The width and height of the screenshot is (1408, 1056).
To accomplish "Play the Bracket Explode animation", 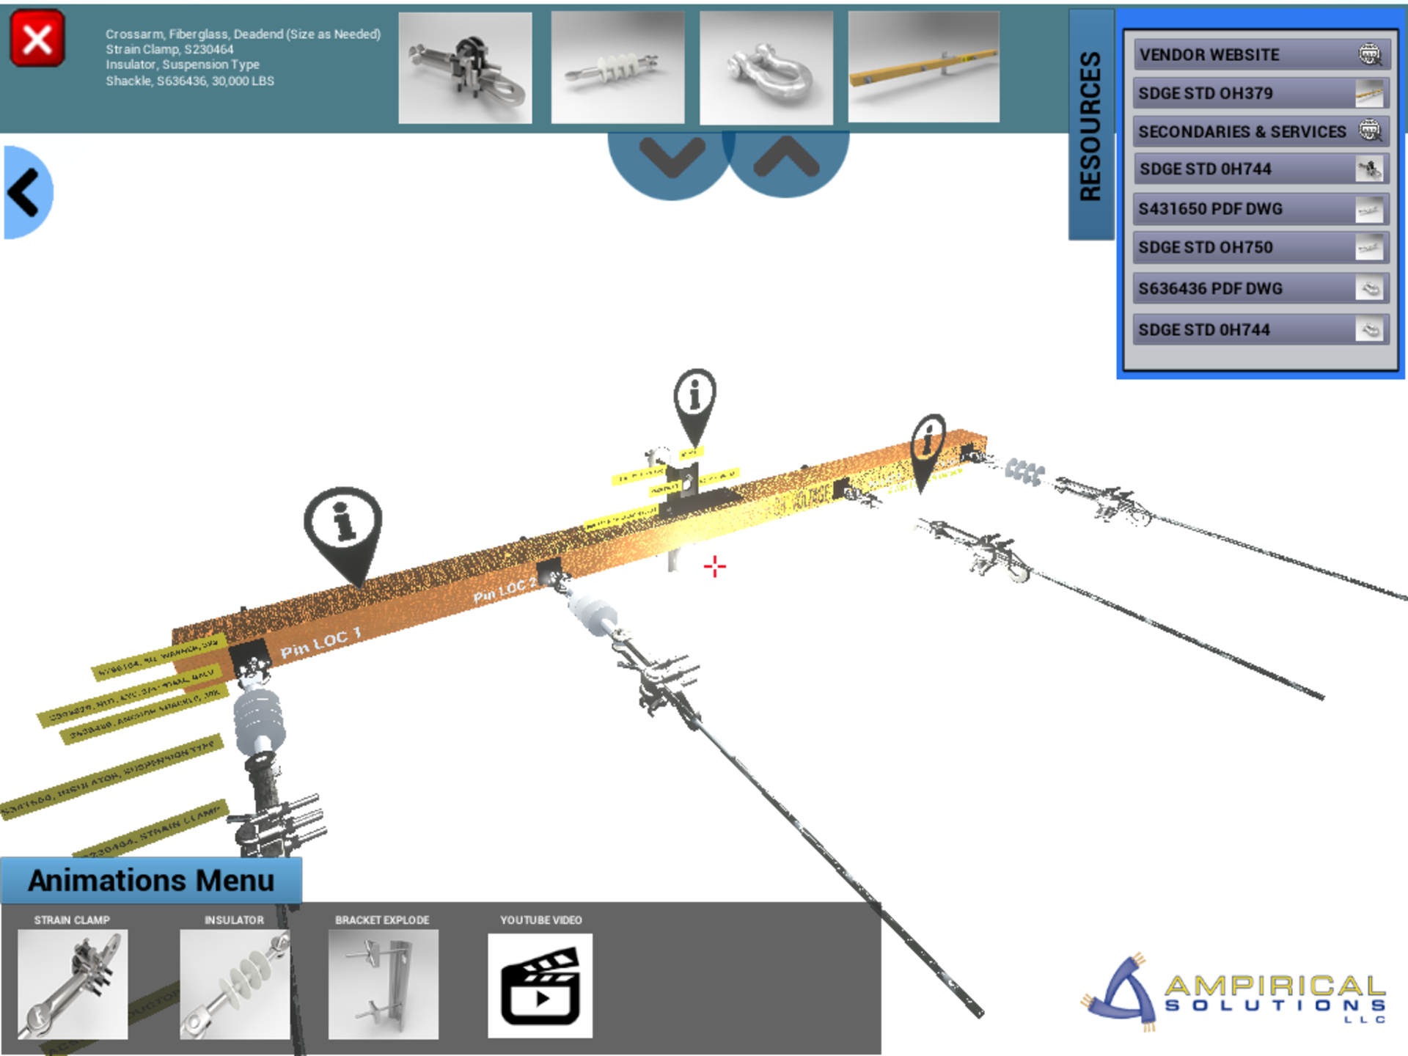I will coord(383,983).
